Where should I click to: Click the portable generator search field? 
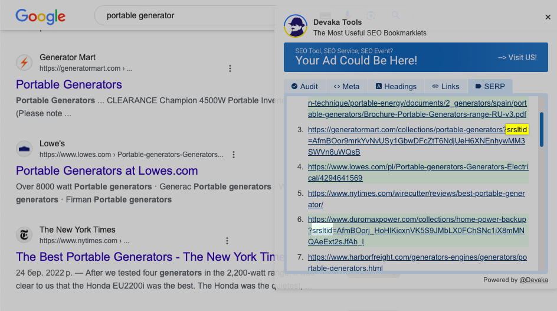[x=185, y=16]
